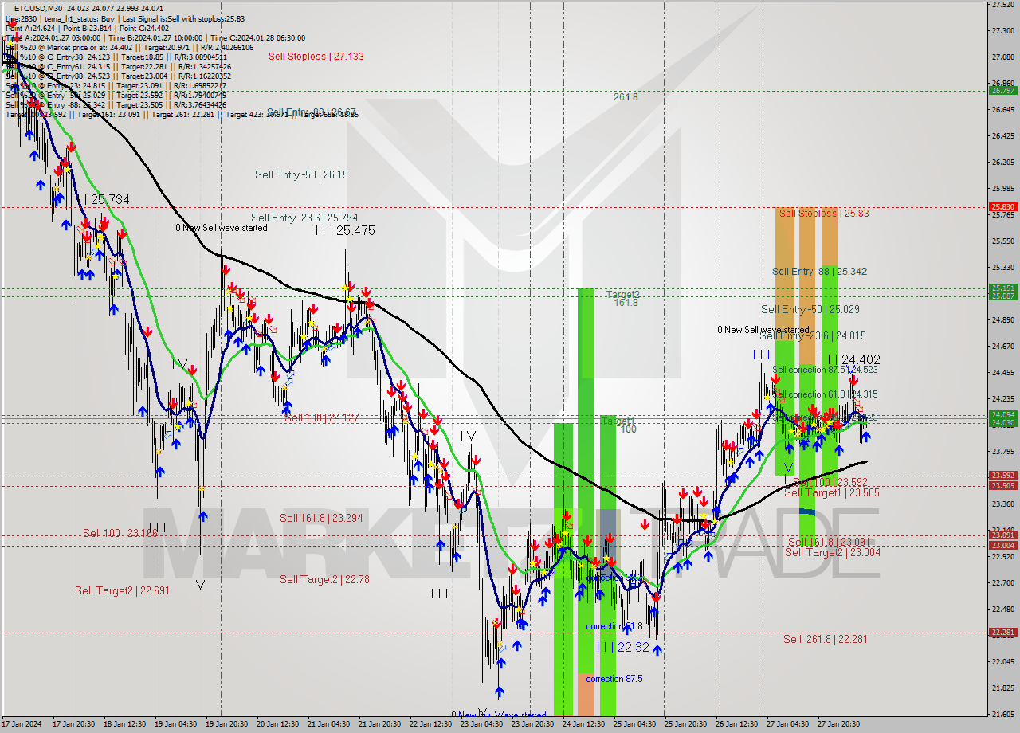Click the 21.605 price scale value

[x=1003, y=713]
